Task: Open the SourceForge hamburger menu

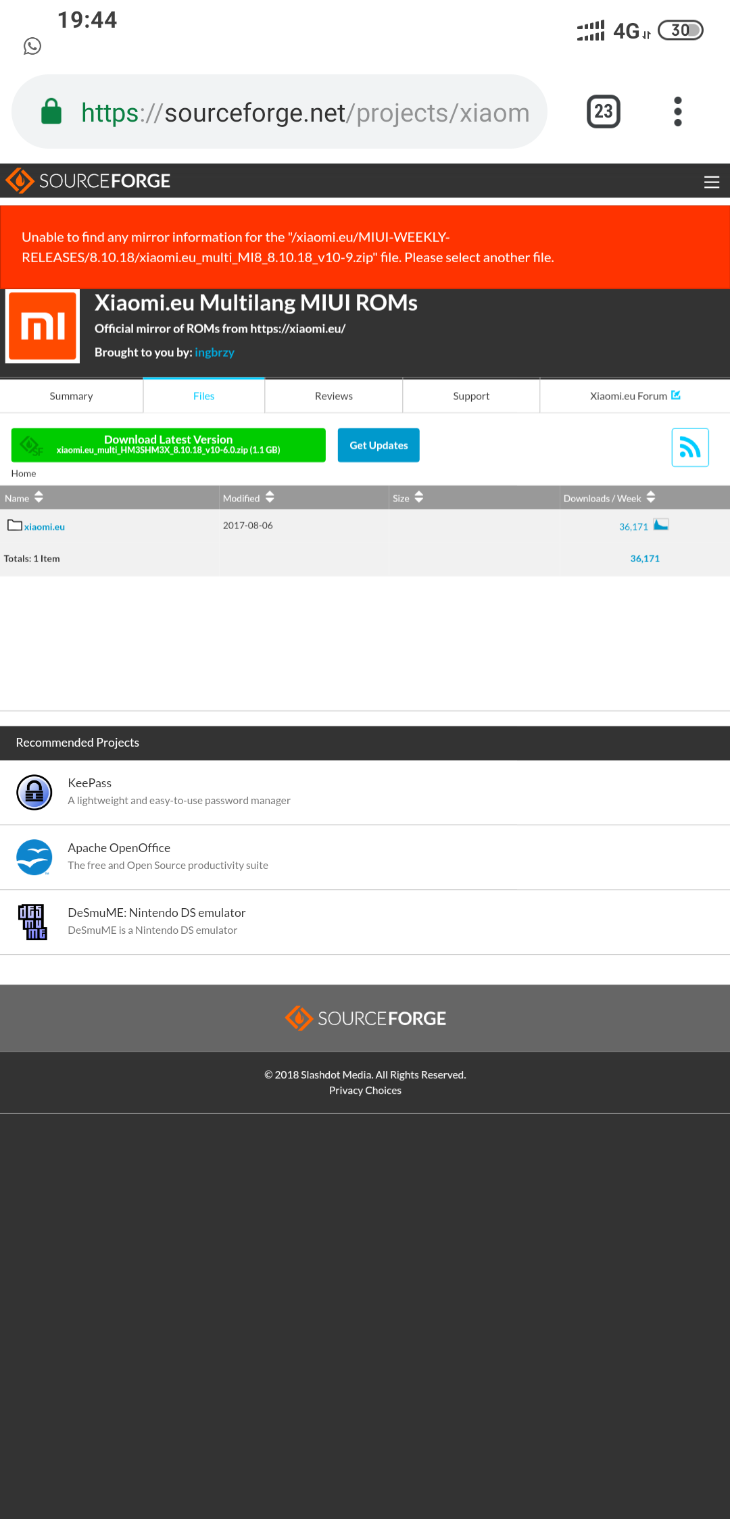Action: coord(711,182)
